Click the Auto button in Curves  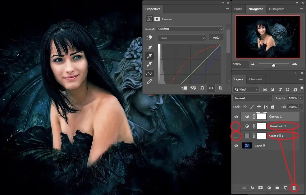click(216, 38)
